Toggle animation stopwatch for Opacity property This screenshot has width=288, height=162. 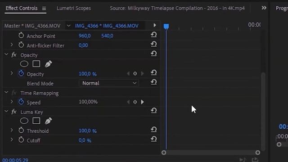tap(21, 73)
